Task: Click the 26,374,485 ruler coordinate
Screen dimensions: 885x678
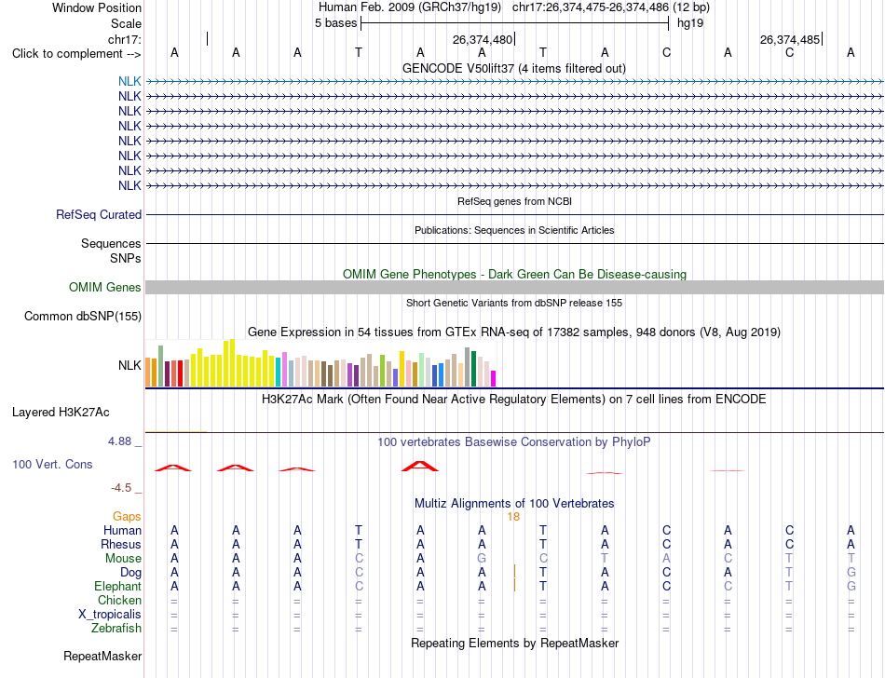Action: pos(790,40)
